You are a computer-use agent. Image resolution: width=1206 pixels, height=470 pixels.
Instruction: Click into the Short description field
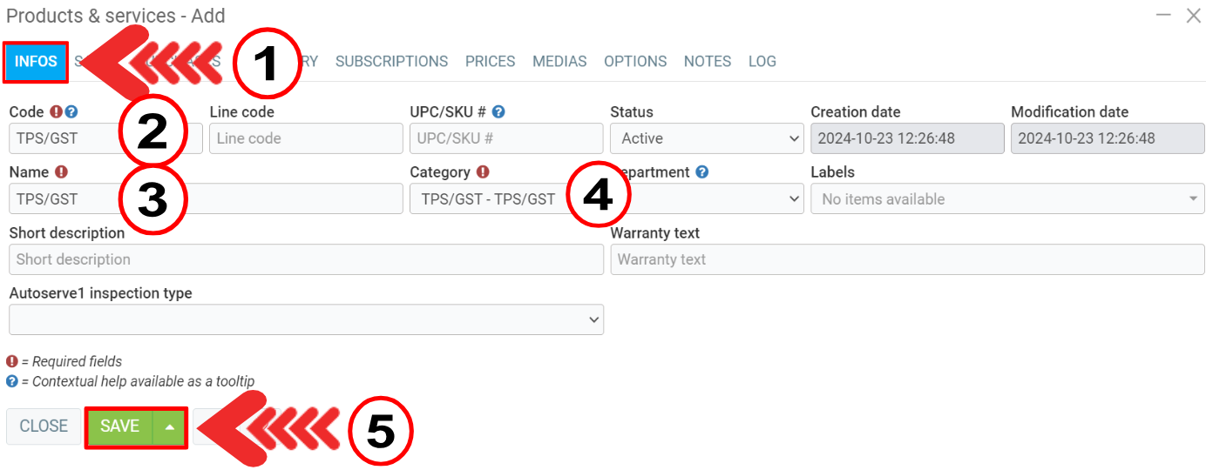[x=306, y=259]
